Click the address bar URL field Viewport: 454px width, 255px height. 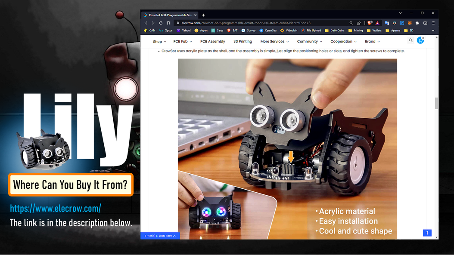click(261, 23)
